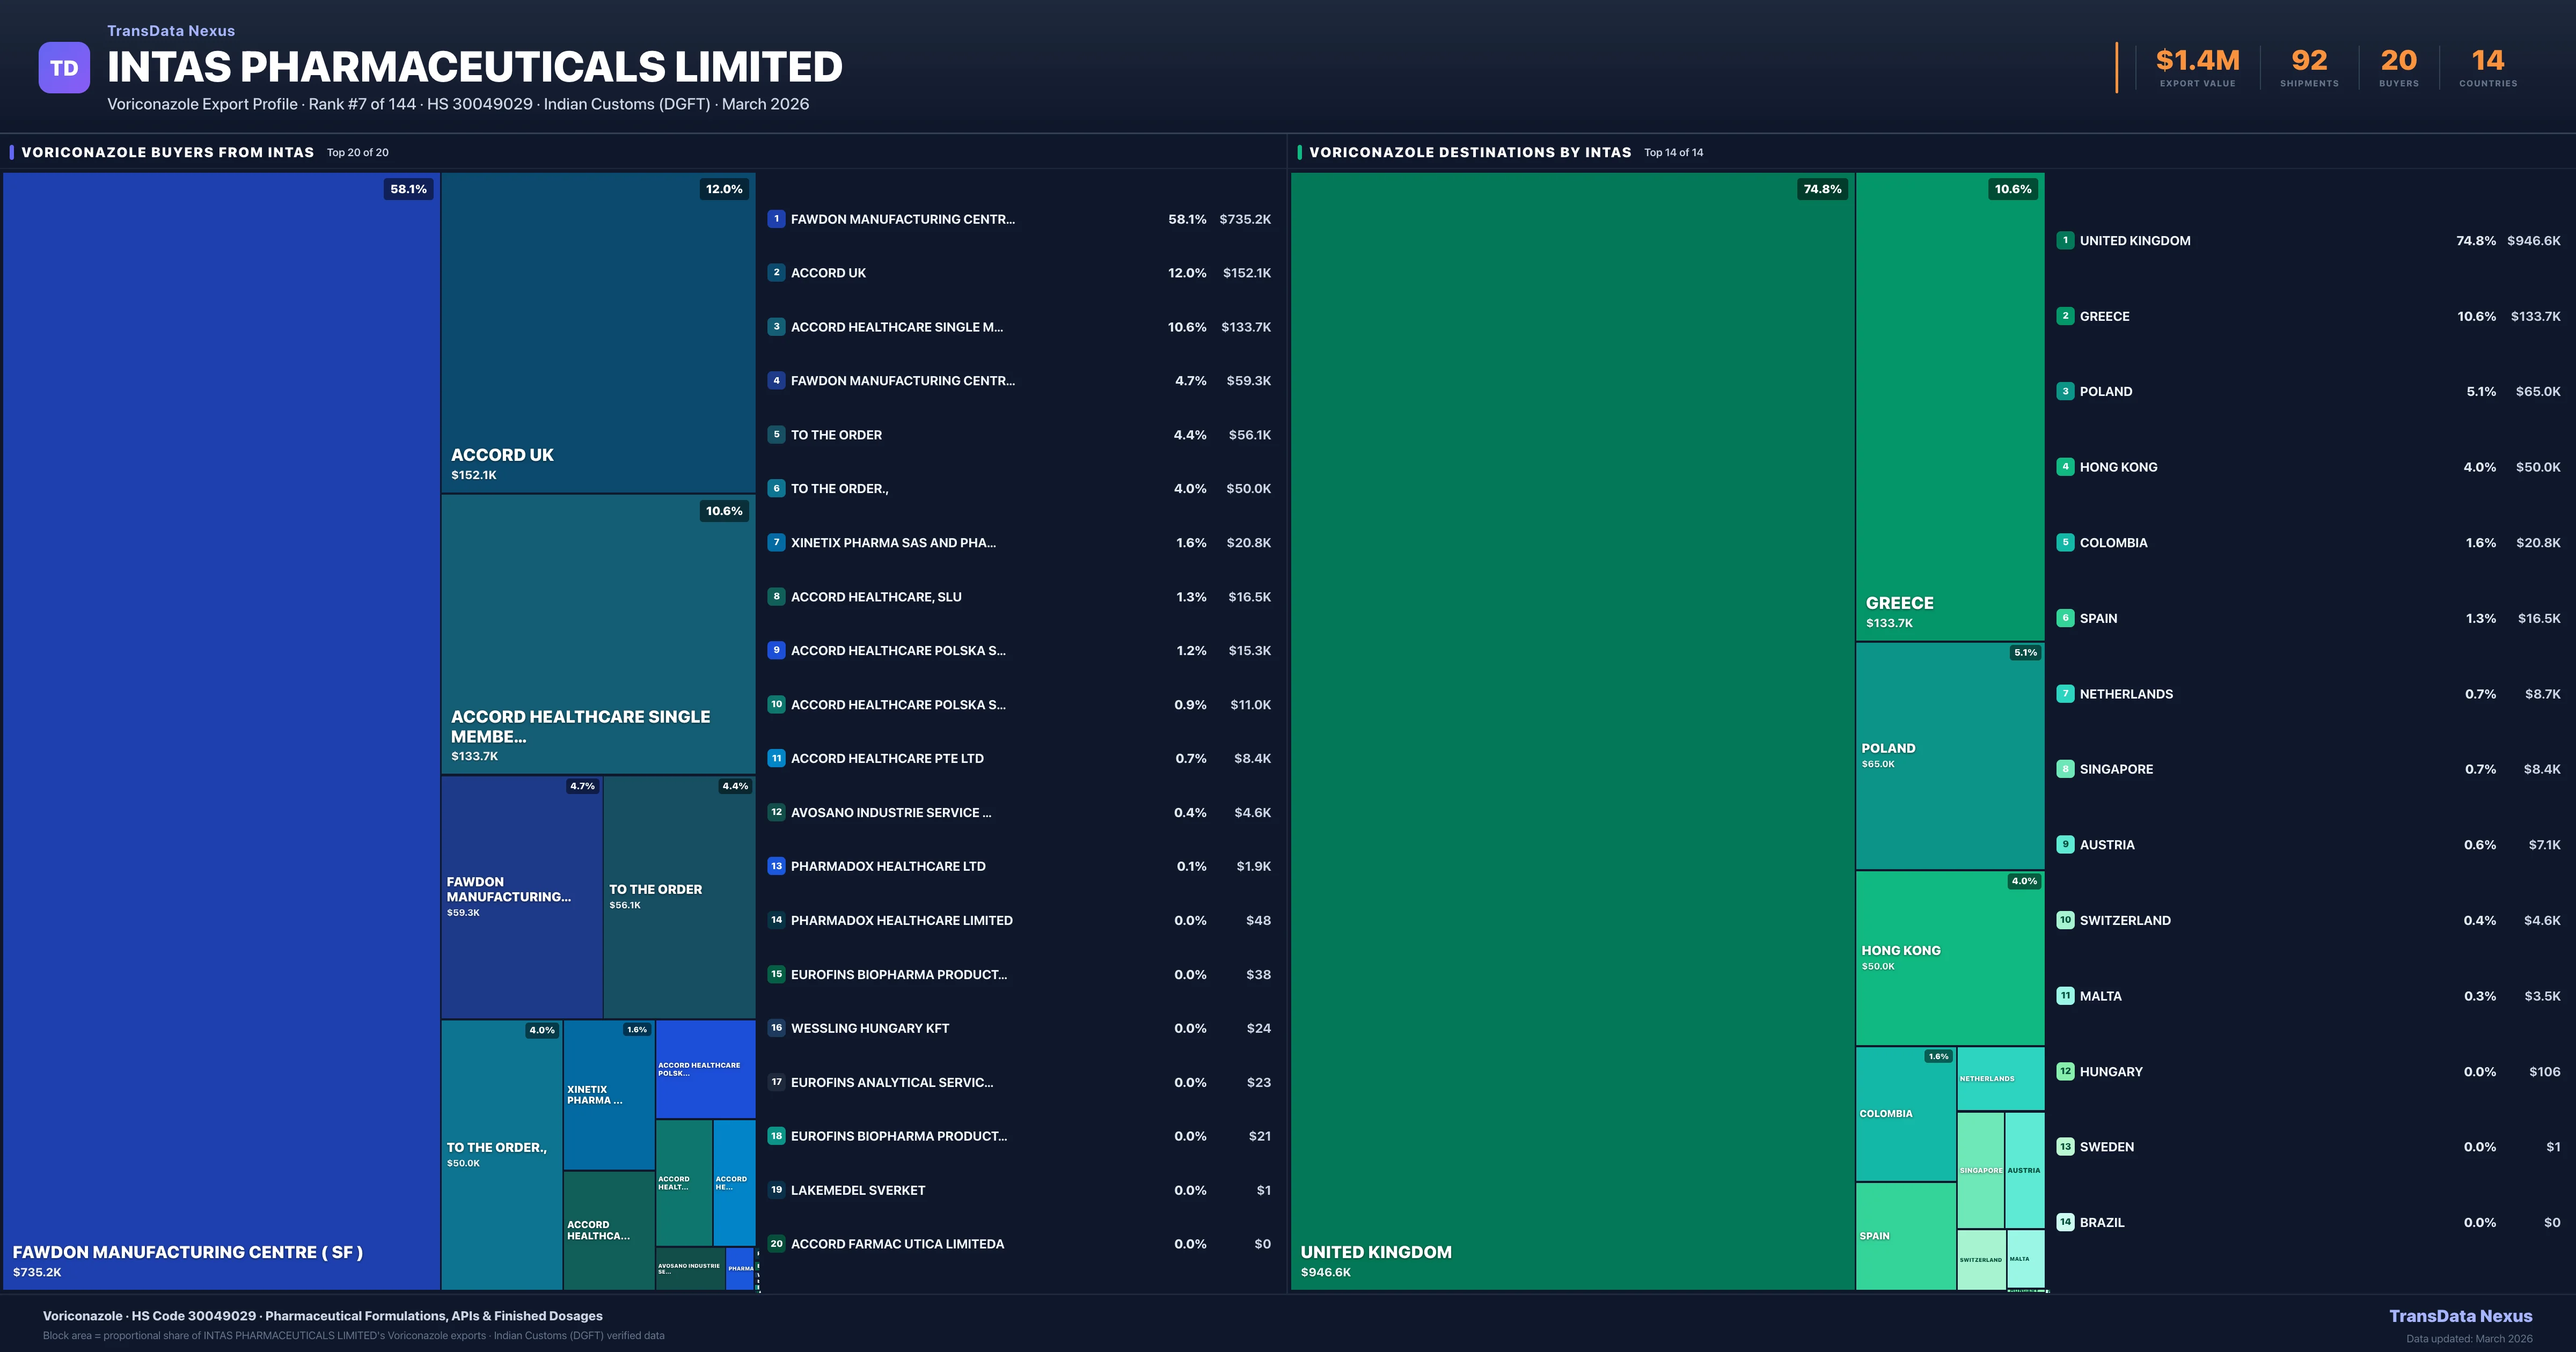The height and width of the screenshot is (1352, 2576).
Task: Click rank 2 badge next to Accord UK
Action: click(776, 273)
